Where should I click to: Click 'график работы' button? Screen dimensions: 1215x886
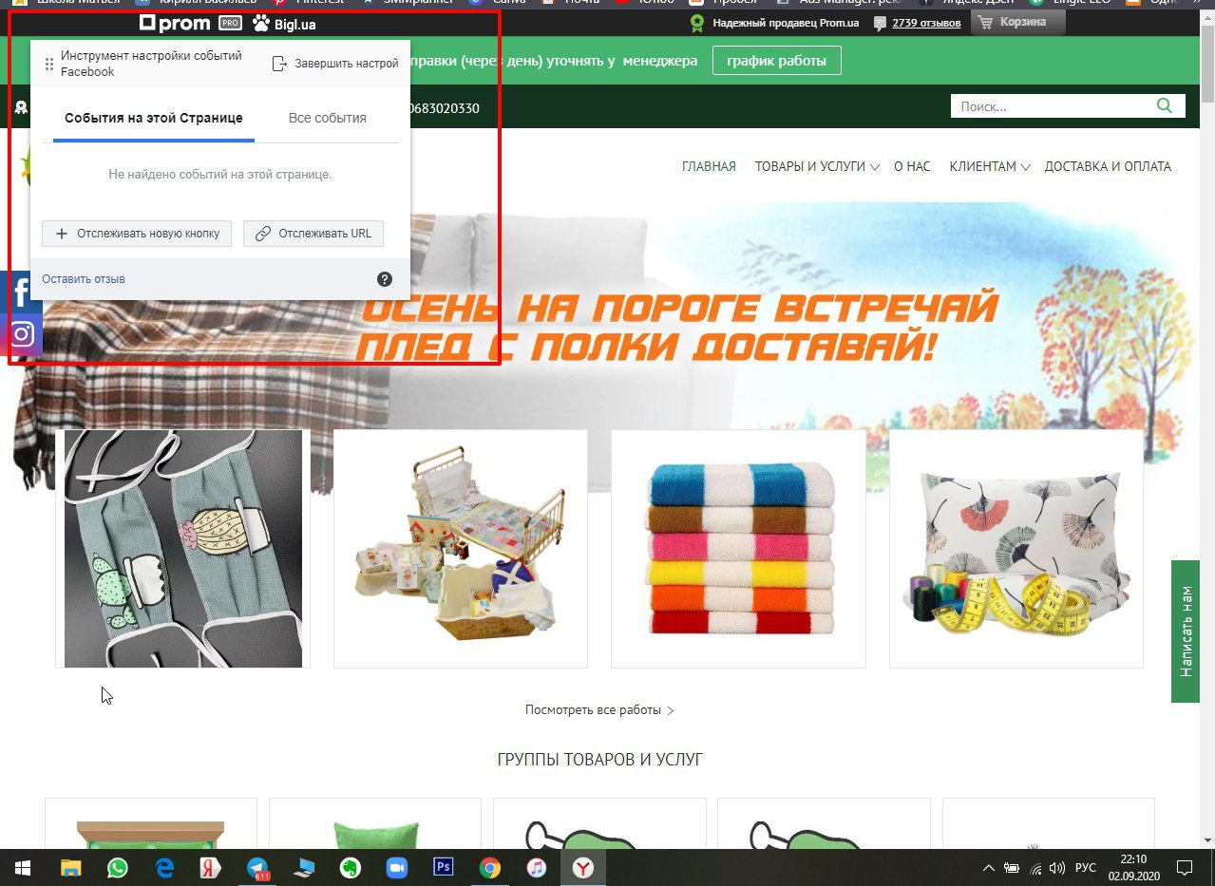click(777, 62)
